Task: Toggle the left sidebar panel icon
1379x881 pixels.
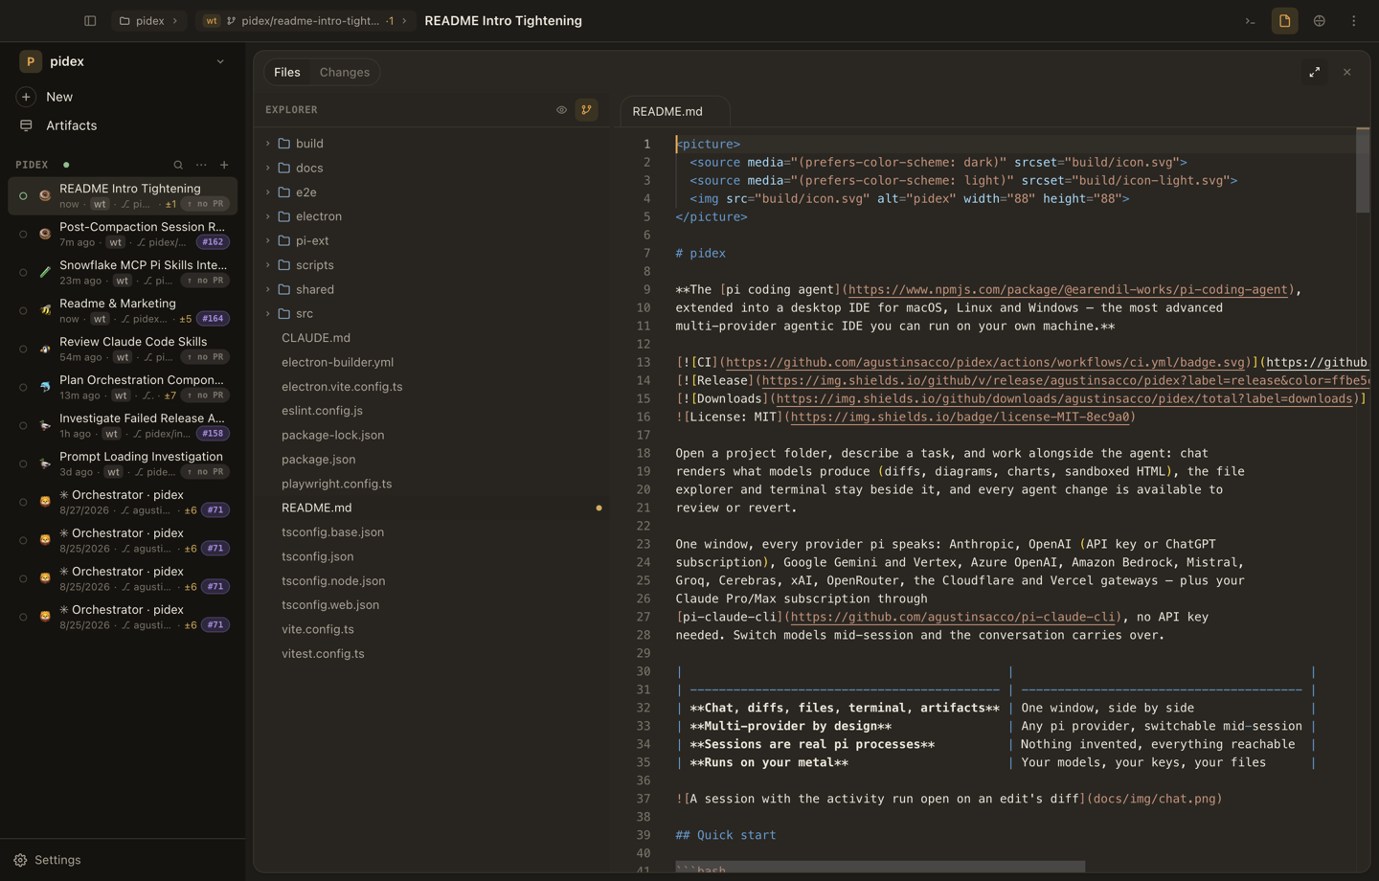Action: (x=90, y=21)
